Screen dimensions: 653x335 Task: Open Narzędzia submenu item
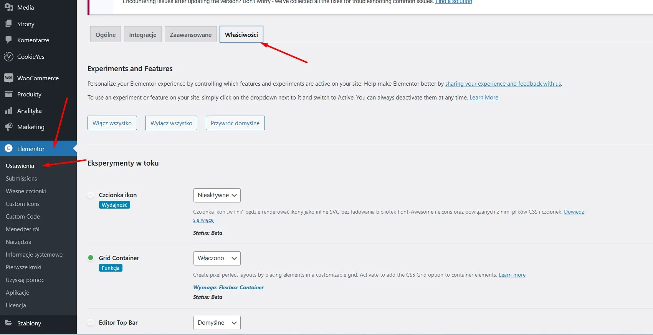(x=18, y=242)
